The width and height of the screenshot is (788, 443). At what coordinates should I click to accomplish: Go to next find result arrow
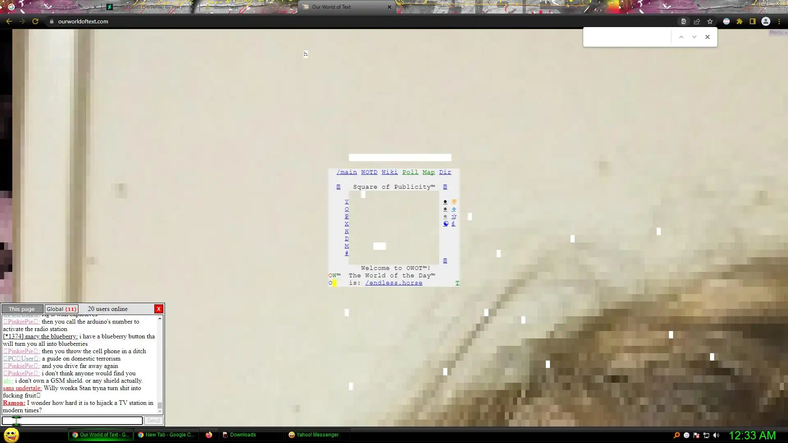tap(694, 37)
